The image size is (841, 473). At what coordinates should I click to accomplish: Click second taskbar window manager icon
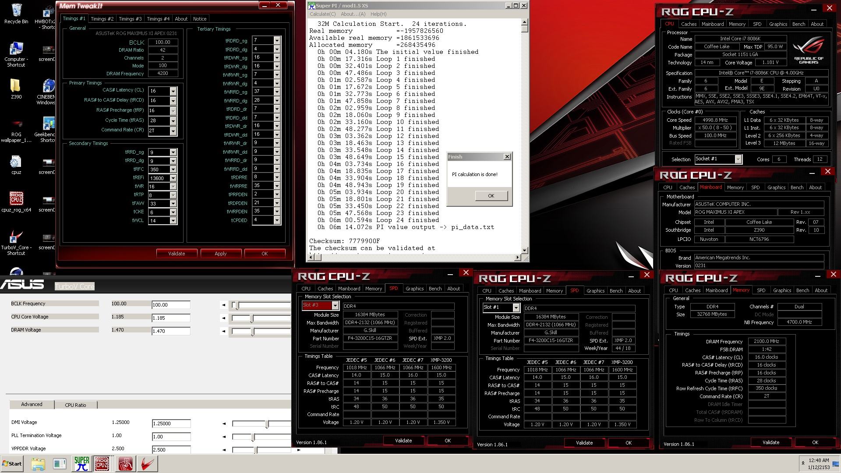pos(60,464)
